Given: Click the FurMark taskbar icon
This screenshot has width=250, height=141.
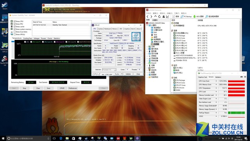Looking at the screenshot, I should [x=125, y=138].
